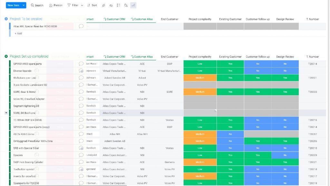Open conversation for Walkstairs over Line
Image resolution: width=330 pixels, height=186 pixels.
click(x=81, y=77)
